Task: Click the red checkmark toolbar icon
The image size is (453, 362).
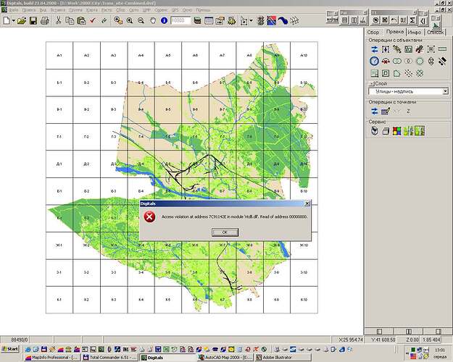Action: click(93, 20)
